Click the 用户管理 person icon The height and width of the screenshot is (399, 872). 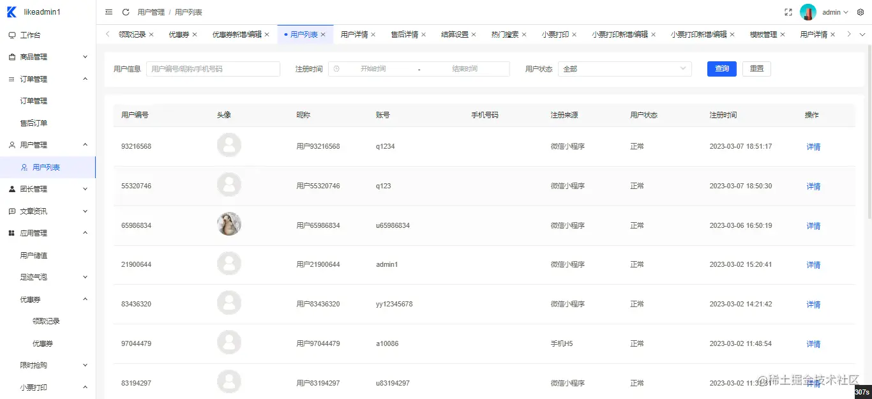coord(12,145)
